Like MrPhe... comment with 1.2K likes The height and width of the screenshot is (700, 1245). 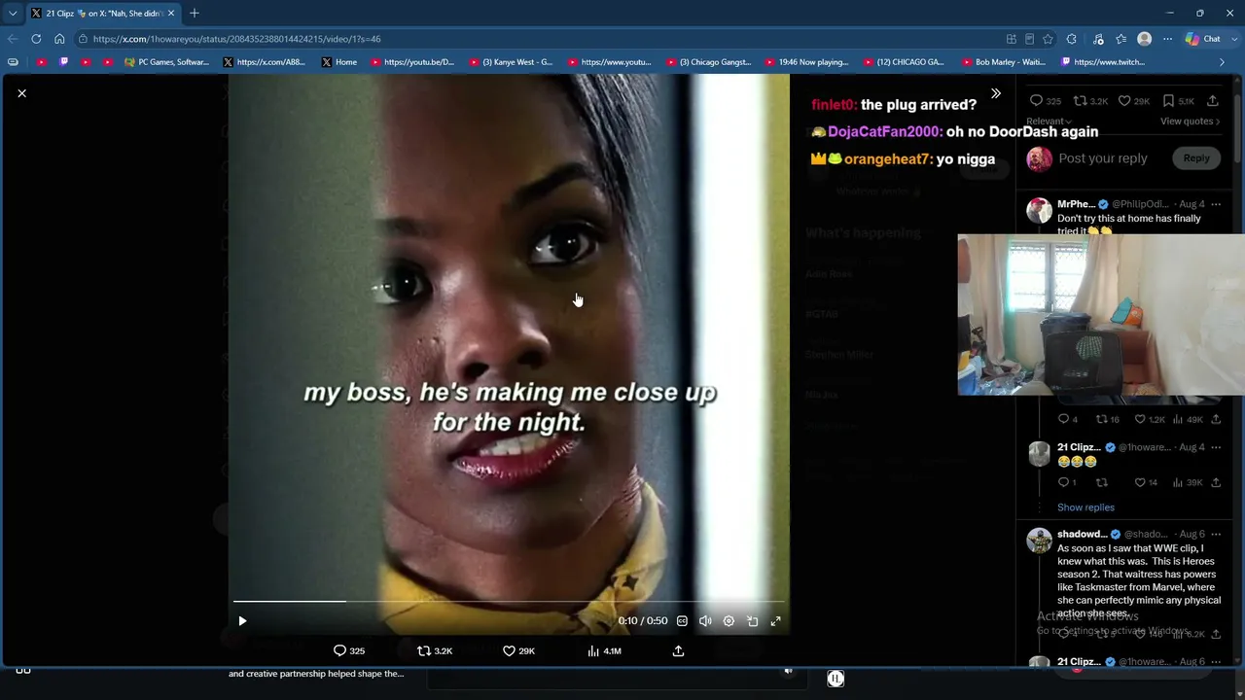point(1150,420)
